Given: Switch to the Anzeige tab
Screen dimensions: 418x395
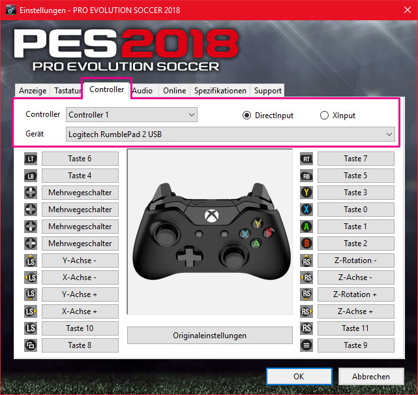Looking at the screenshot, I should (x=33, y=91).
